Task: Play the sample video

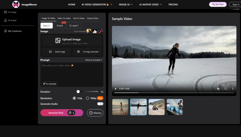Action: coord(116,89)
